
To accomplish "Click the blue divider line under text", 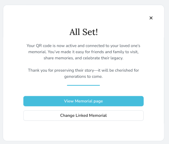I will [x=83, y=85].
